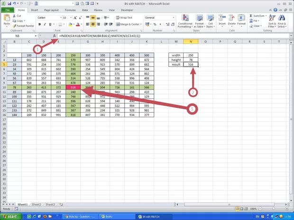Click the Undo arrow in Quick Access toolbar
This screenshot has height=220, width=294.
point(14,3)
